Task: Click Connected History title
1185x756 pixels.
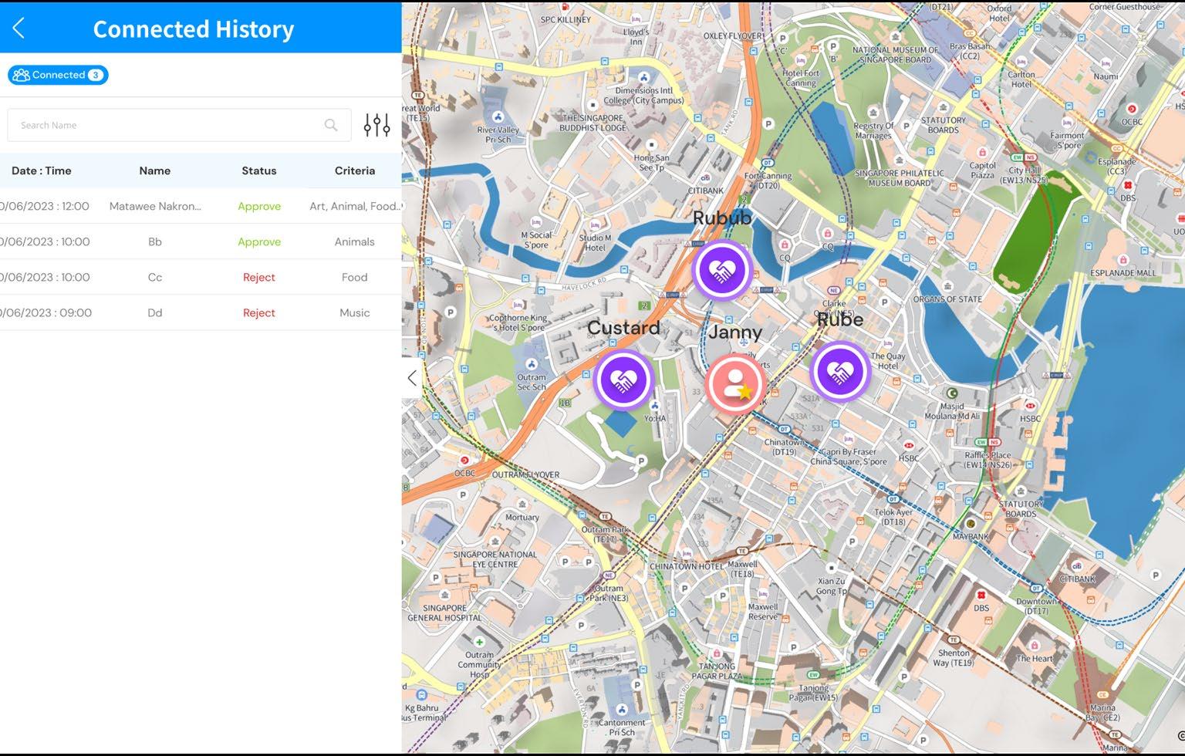Action: point(194,29)
